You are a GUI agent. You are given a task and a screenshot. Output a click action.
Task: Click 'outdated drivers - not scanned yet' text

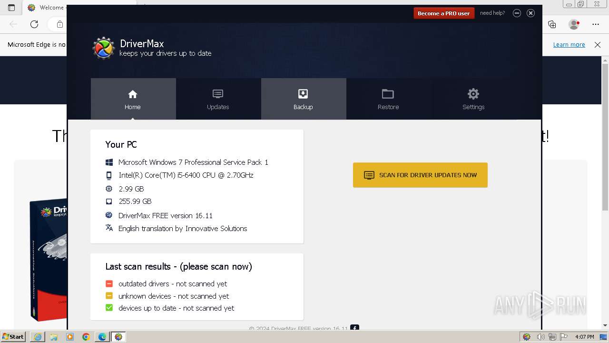tap(173, 283)
